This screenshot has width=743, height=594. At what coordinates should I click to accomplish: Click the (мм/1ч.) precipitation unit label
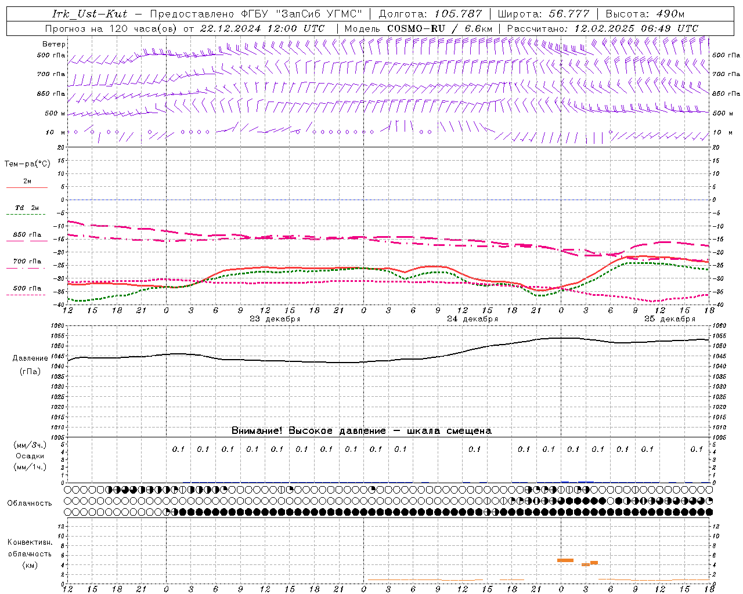[30, 467]
